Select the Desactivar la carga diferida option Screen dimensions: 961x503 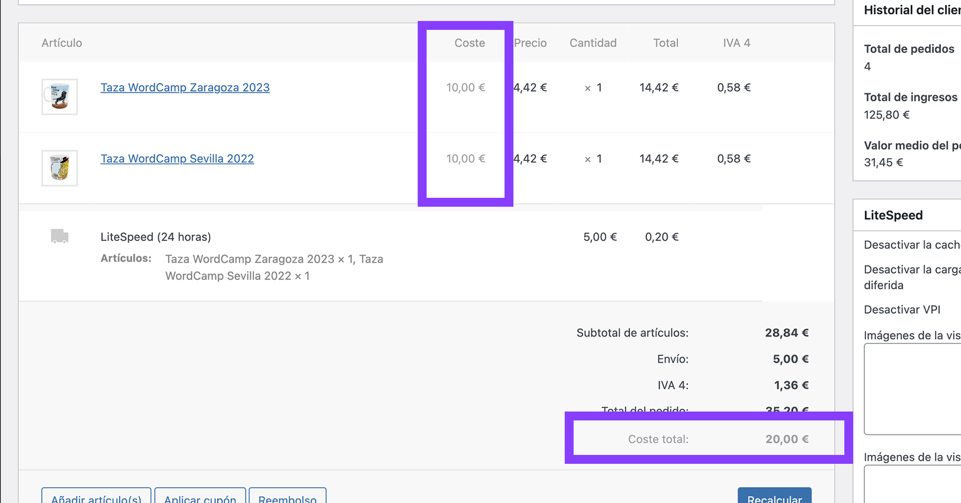[912, 277]
